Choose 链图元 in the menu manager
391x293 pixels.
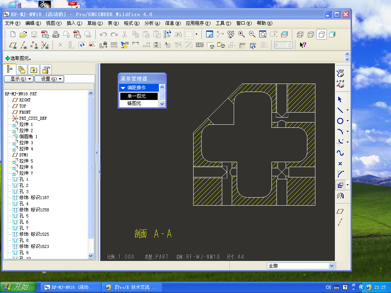coord(139,103)
